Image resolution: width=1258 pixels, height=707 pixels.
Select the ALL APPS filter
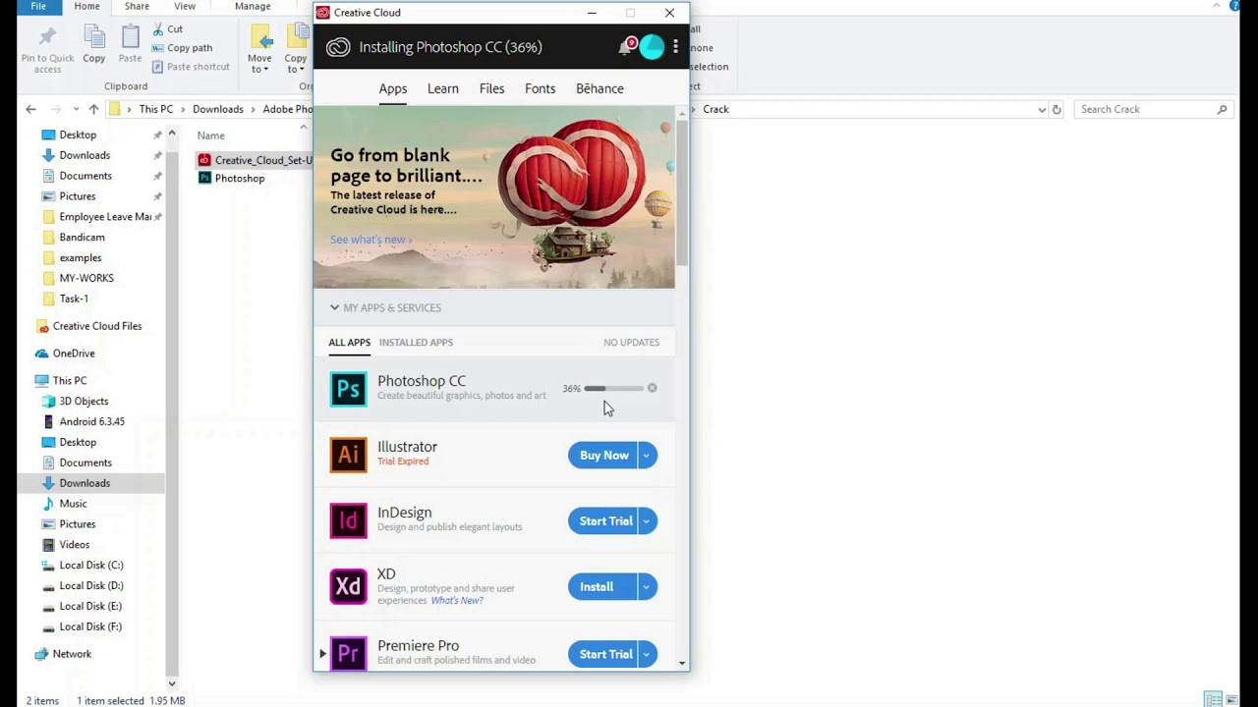coord(349,342)
